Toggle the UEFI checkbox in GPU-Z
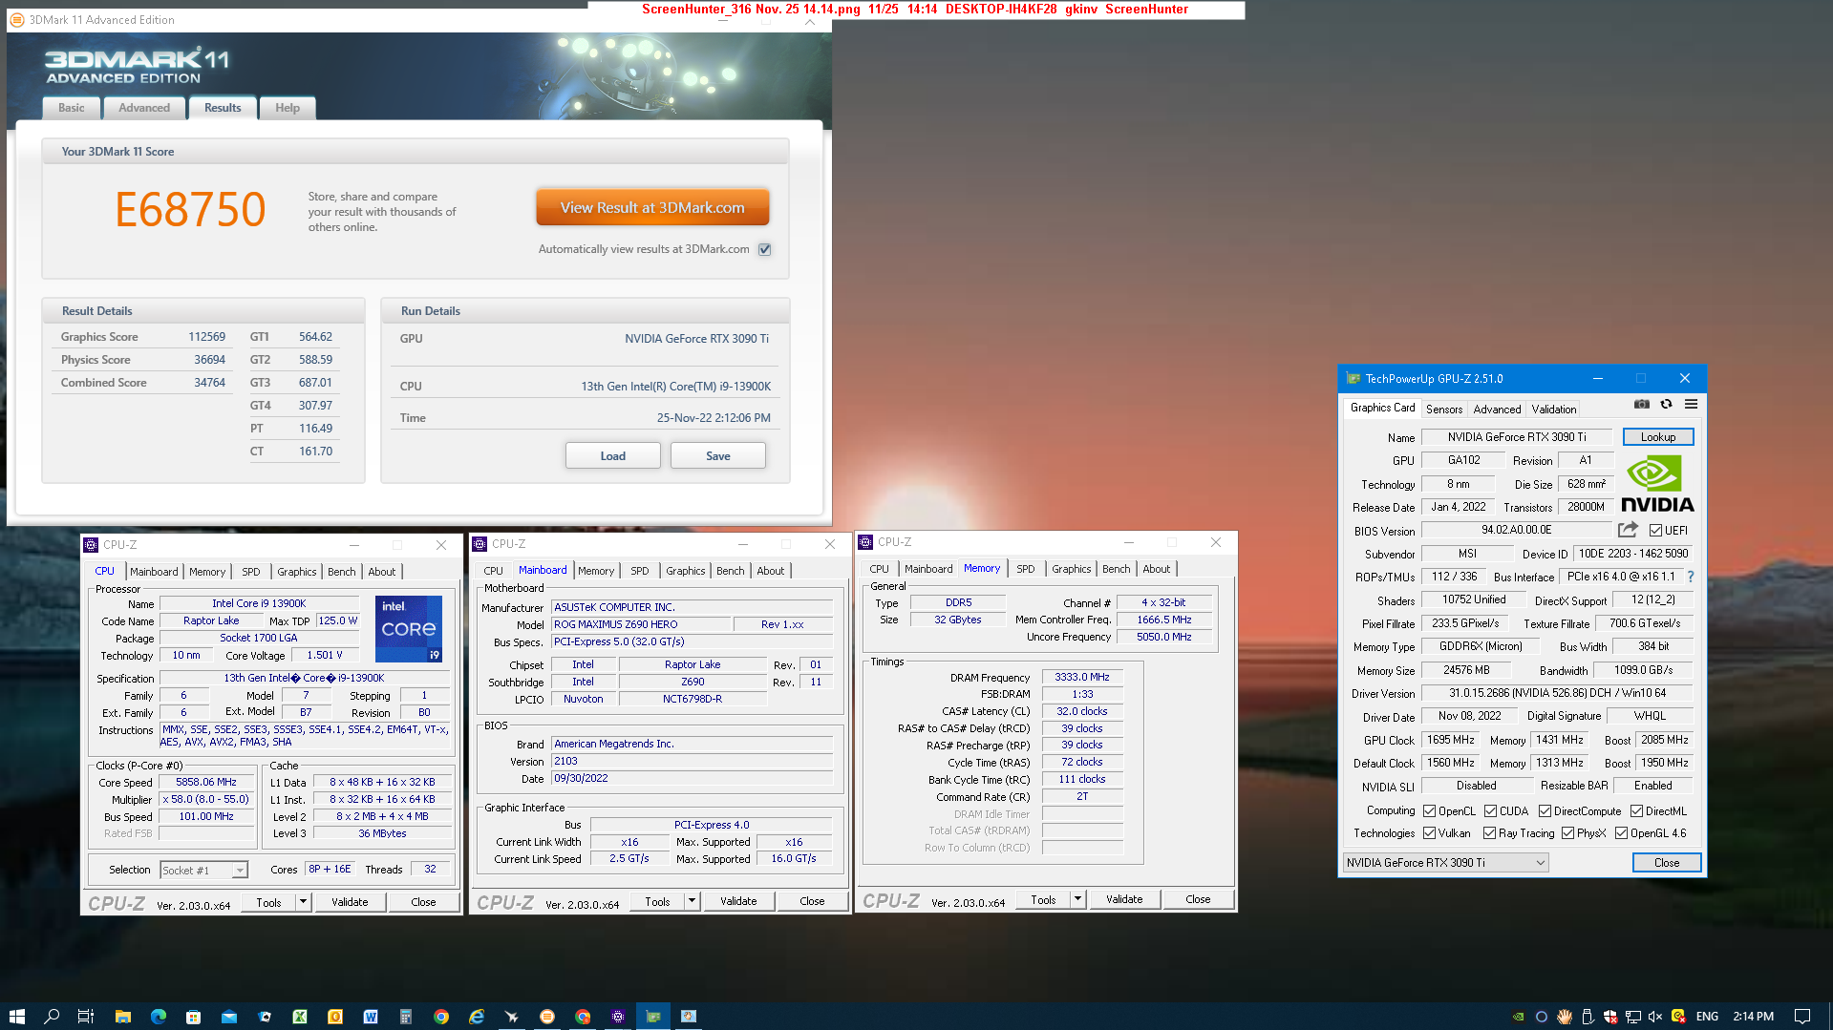 pos(1655,531)
